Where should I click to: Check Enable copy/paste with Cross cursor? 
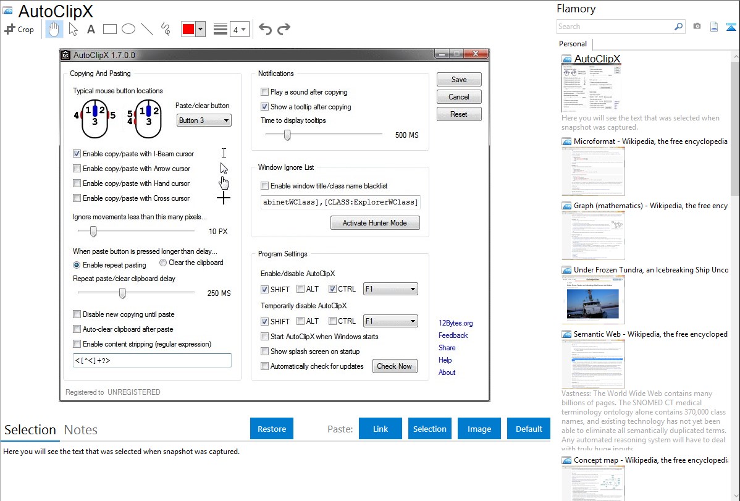[x=77, y=198]
